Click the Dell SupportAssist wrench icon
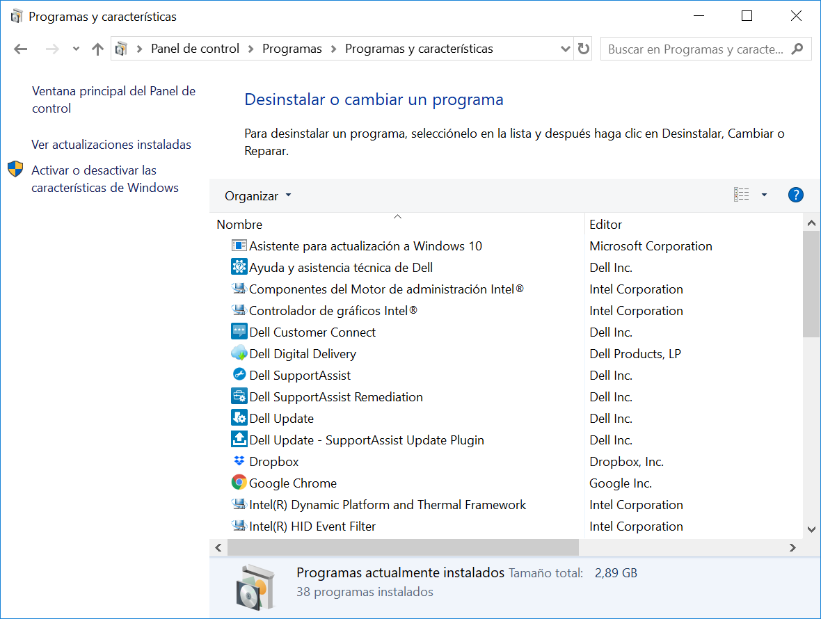 pyautogui.click(x=239, y=376)
